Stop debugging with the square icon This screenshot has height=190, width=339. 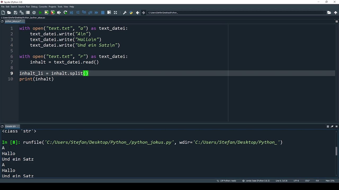coord(103,12)
